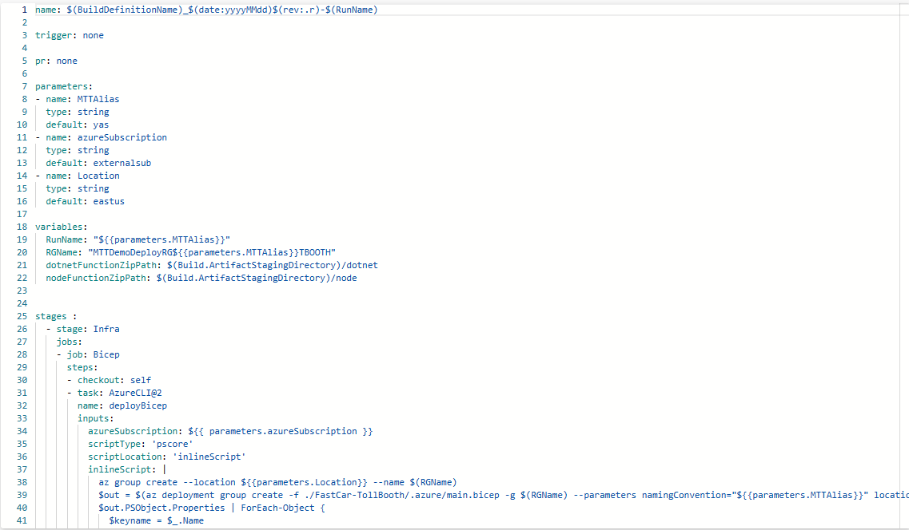Click the default value 'externalsub'
Viewport: 909px width, 530px height.
point(125,163)
